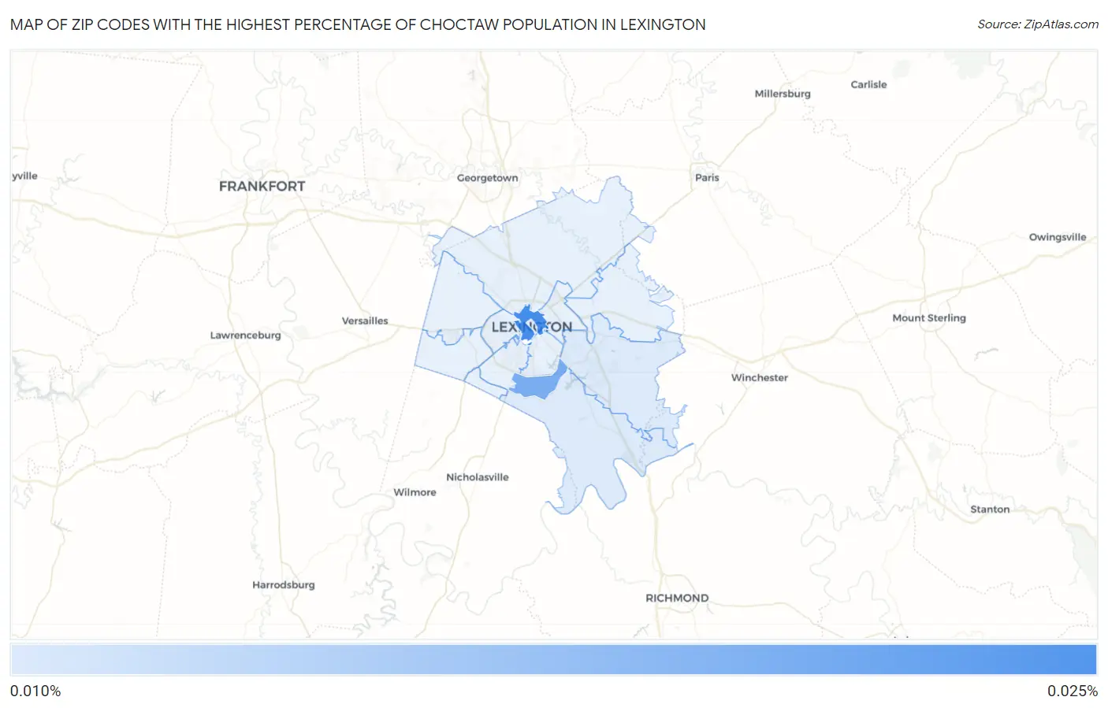Viewport: 1108px width, 708px height.
Task: Click the Stanton label
Action: (x=990, y=510)
